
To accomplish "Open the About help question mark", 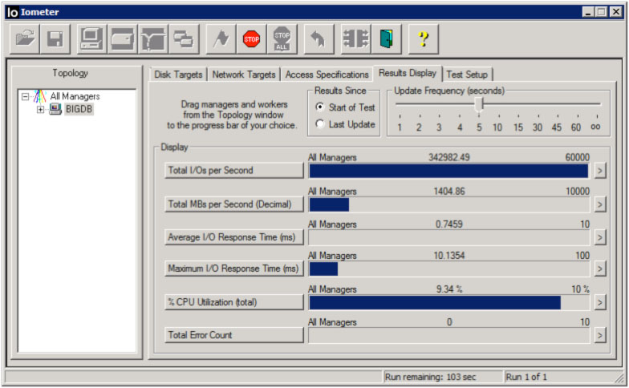I will point(424,38).
